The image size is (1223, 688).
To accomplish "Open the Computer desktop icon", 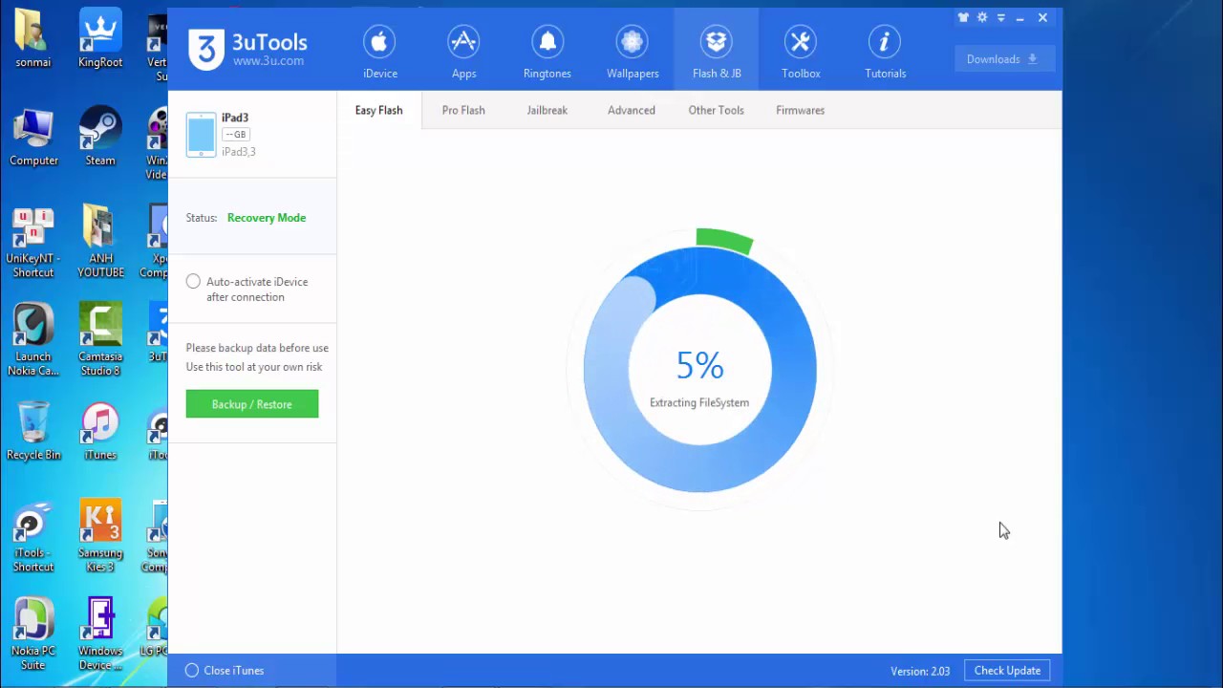I will point(33,137).
